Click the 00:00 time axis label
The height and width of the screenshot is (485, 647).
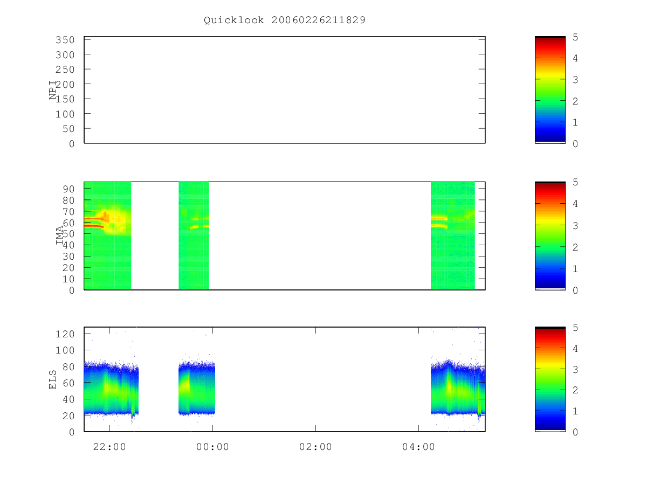tap(212, 447)
